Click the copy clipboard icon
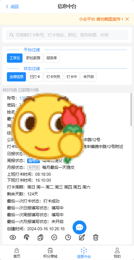Image resolution: width=134 pixels, height=260 pixels. [x=40, y=237]
